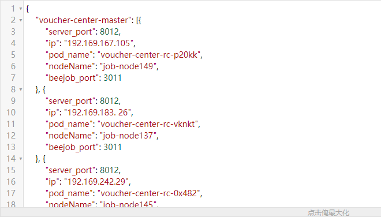Screen dimensions: 381x217
Task: Fold the third object at line 14
Action: click(x=21, y=159)
